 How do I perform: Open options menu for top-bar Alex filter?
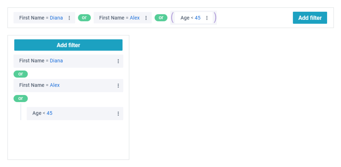tap(146, 18)
